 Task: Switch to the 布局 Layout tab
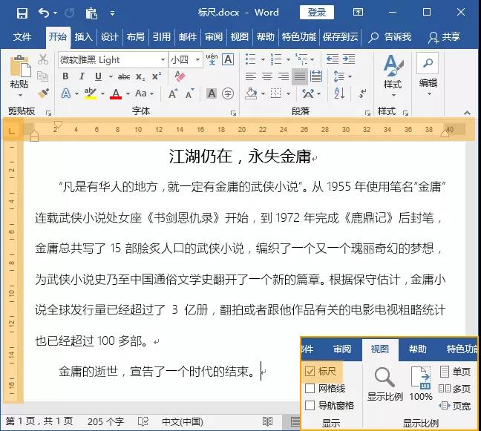135,37
